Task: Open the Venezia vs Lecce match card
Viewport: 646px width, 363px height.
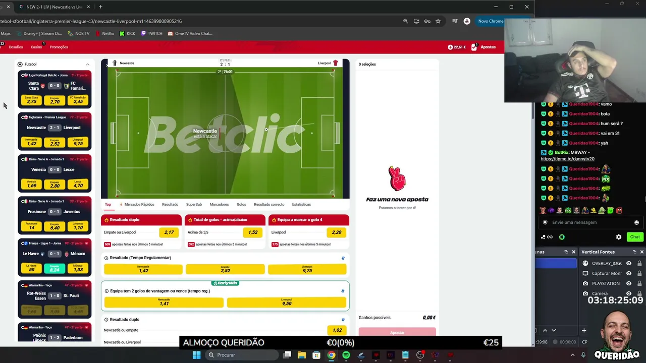Action: pyautogui.click(x=55, y=173)
